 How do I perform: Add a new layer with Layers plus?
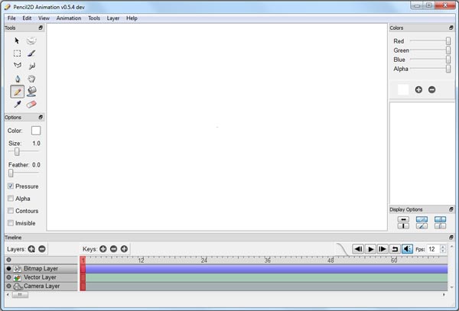[31, 249]
